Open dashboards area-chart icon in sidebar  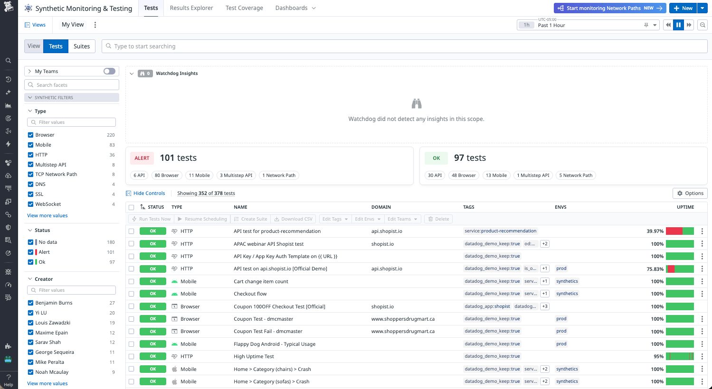click(x=8, y=105)
